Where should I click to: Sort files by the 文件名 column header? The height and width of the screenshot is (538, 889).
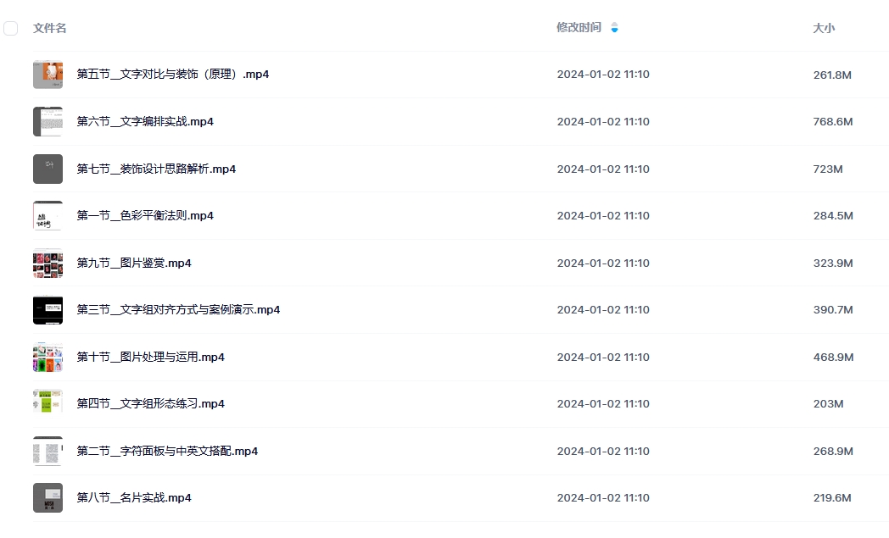click(50, 28)
